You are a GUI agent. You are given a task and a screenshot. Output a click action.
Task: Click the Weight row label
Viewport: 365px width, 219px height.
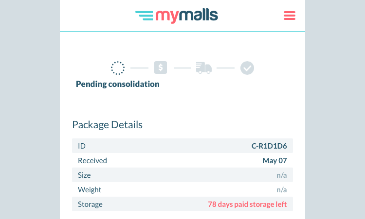[x=90, y=190]
